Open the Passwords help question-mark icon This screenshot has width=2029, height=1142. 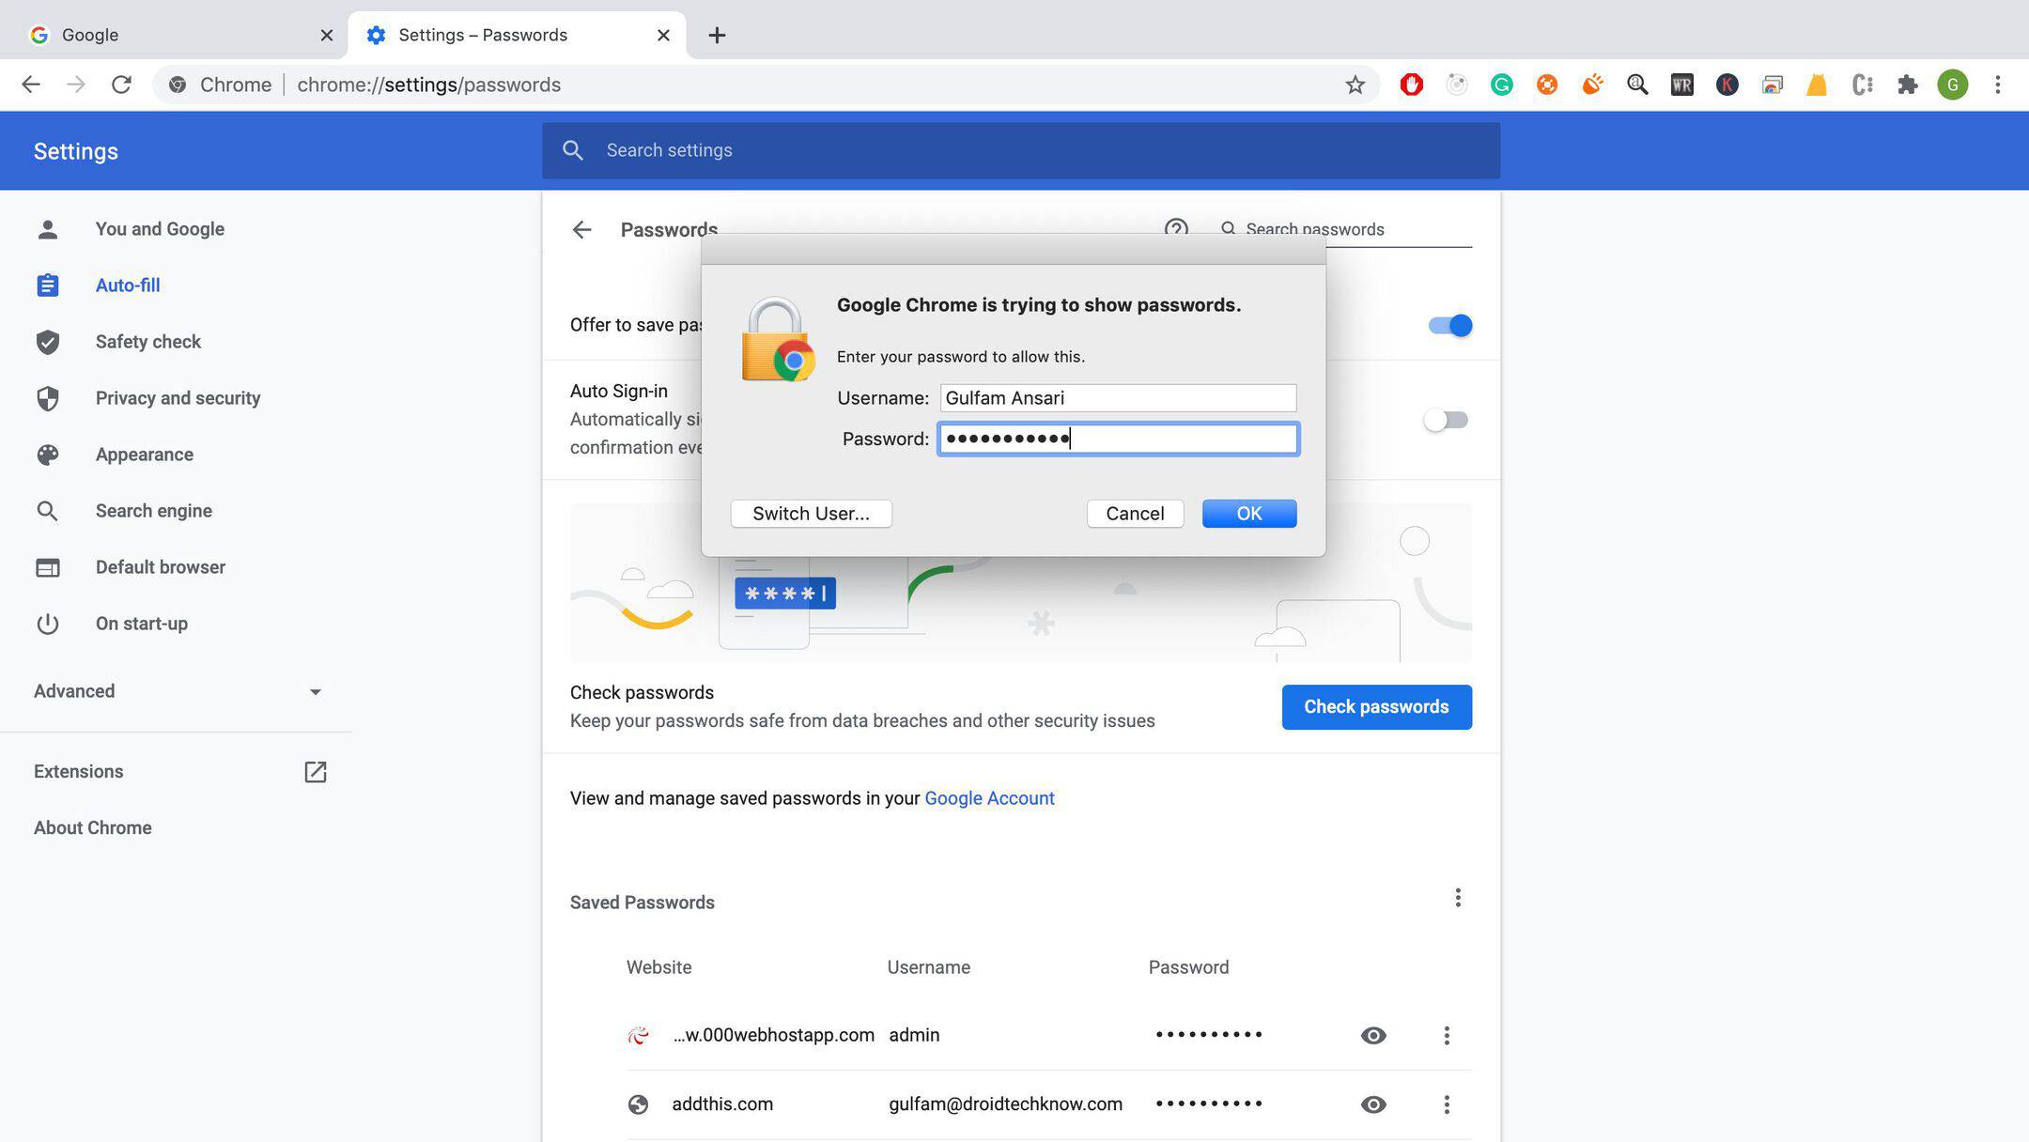(1175, 228)
